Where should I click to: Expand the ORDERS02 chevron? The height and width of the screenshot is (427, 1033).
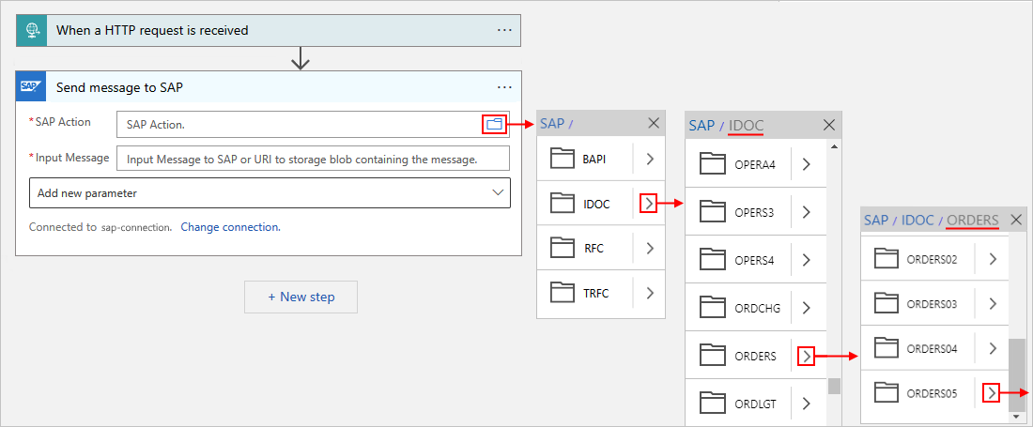tap(993, 259)
